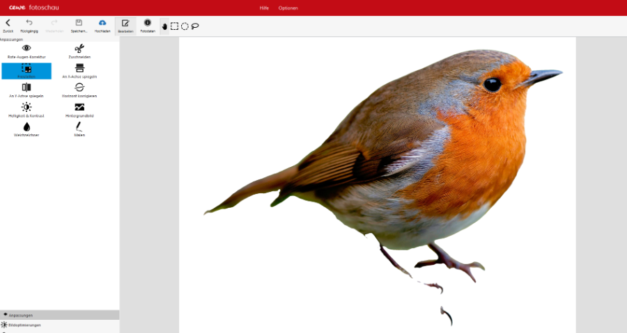627x333 pixels.
Task: Choose the Hintergrundbild option
Action: tap(79, 109)
